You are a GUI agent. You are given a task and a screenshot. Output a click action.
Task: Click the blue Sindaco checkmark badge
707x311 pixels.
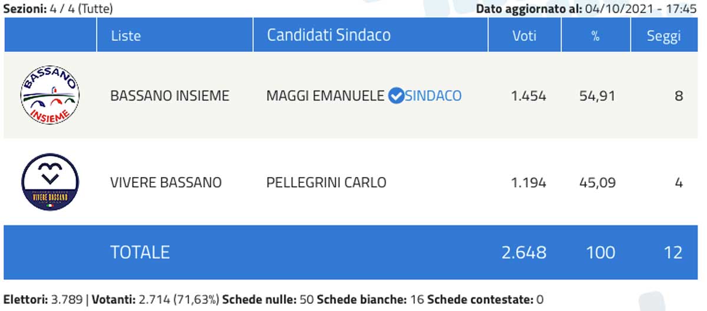click(x=397, y=96)
